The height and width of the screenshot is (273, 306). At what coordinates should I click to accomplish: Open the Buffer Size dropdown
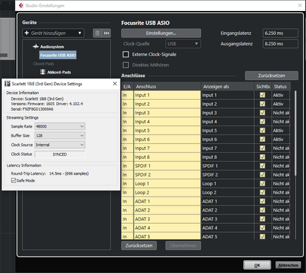60,136
